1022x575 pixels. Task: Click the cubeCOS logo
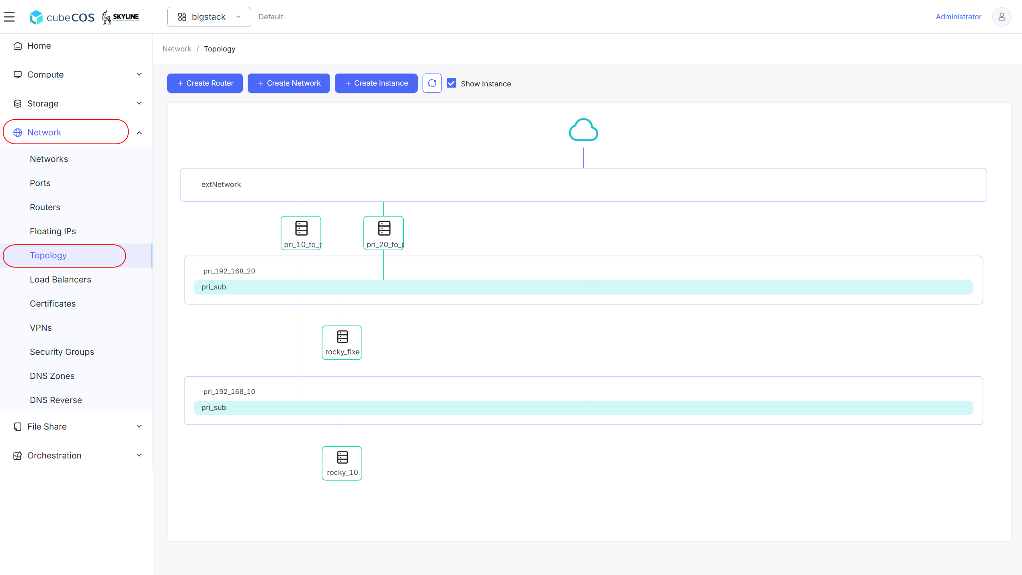coord(62,17)
